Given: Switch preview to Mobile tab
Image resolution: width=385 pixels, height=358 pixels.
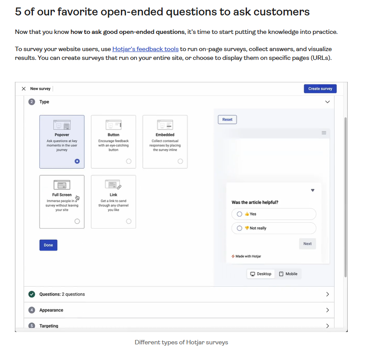Looking at the screenshot, I should 288,274.
